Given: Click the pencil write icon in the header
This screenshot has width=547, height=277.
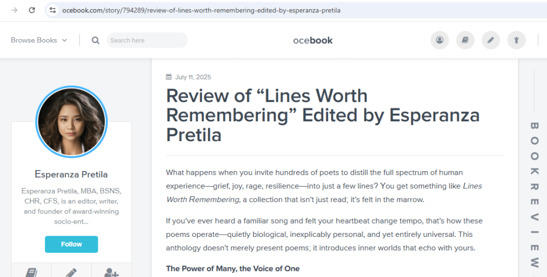Looking at the screenshot, I should (491, 40).
